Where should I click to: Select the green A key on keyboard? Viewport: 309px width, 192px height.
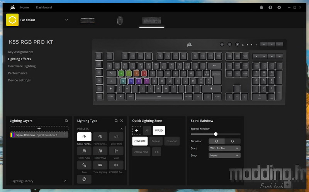coord(121,74)
